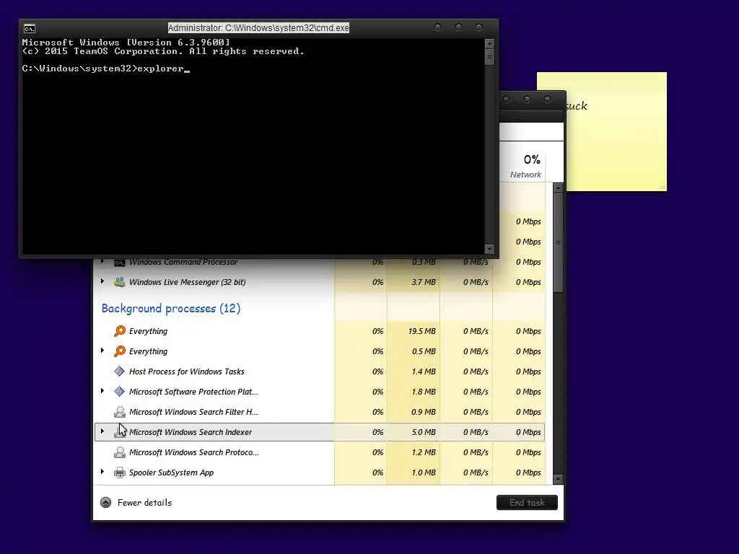Screen dimensions: 739x554
Task: Click the Search Protocol Host icon
Action: [x=120, y=453]
